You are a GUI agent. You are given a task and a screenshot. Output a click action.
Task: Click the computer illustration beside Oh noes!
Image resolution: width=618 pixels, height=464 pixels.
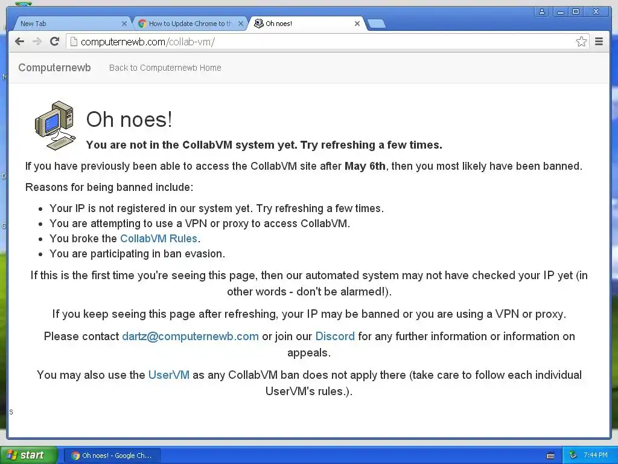point(55,126)
